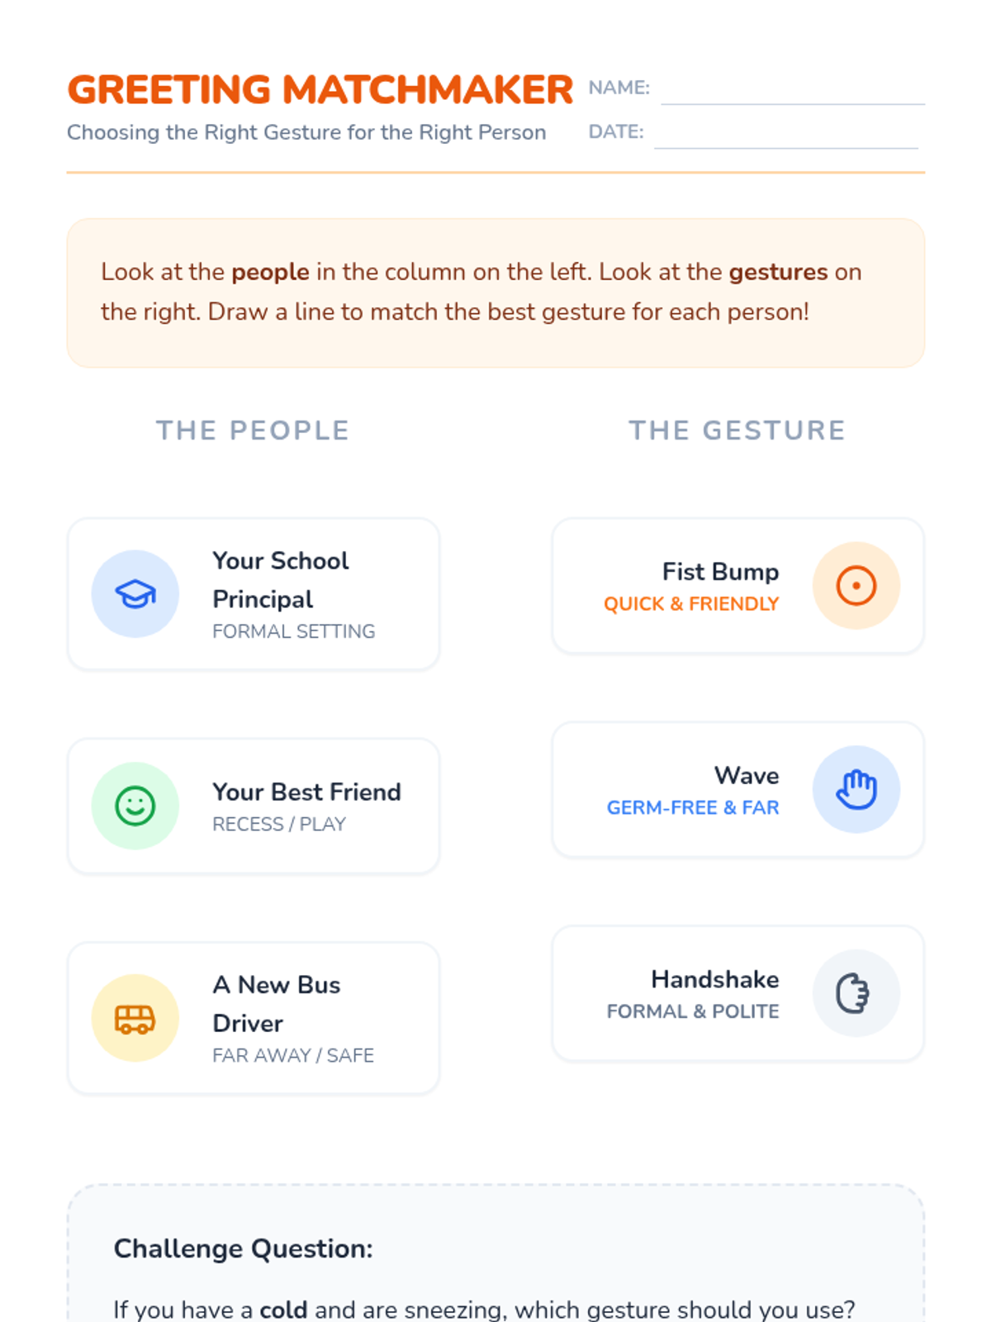The height and width of the screenshot is (1322, 991).
Task: Click the GERM-FREE & FAR blue label
Action: click(693, 807)
